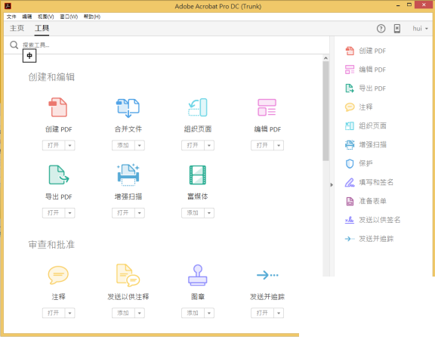Click the tools list vertical scrollbar thumb

pyautogui.click(x=325, y=111)
